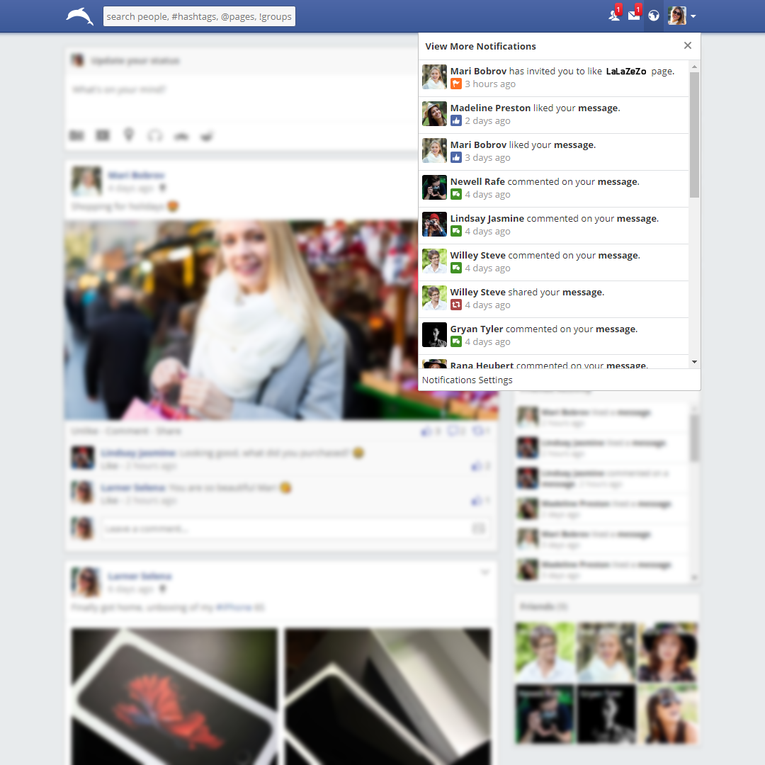Open Notifications Settings
This screenshot has width=765, height=765.
coord(467,380)
